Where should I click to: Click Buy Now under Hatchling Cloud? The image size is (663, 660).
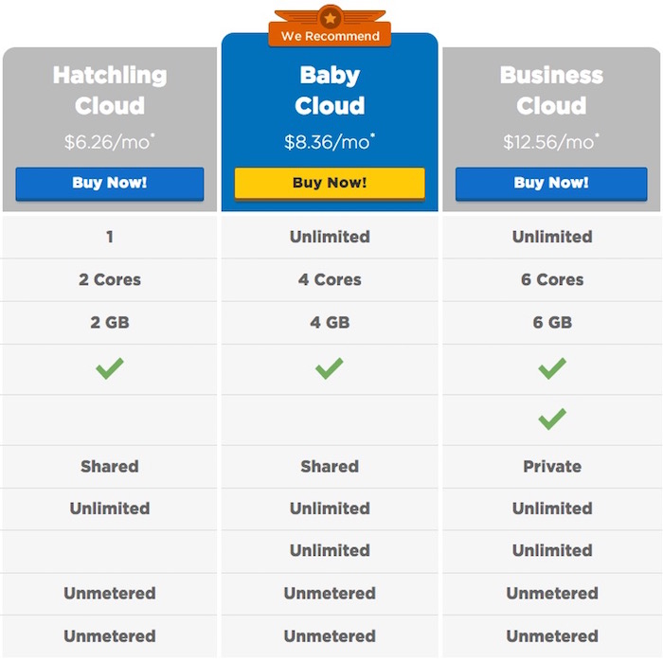[110, 184]
